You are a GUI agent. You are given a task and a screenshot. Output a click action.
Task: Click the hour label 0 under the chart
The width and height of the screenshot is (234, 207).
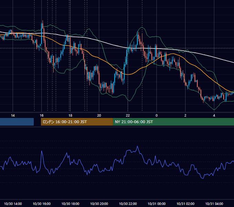pyautogui.click(x=157, y=116)
